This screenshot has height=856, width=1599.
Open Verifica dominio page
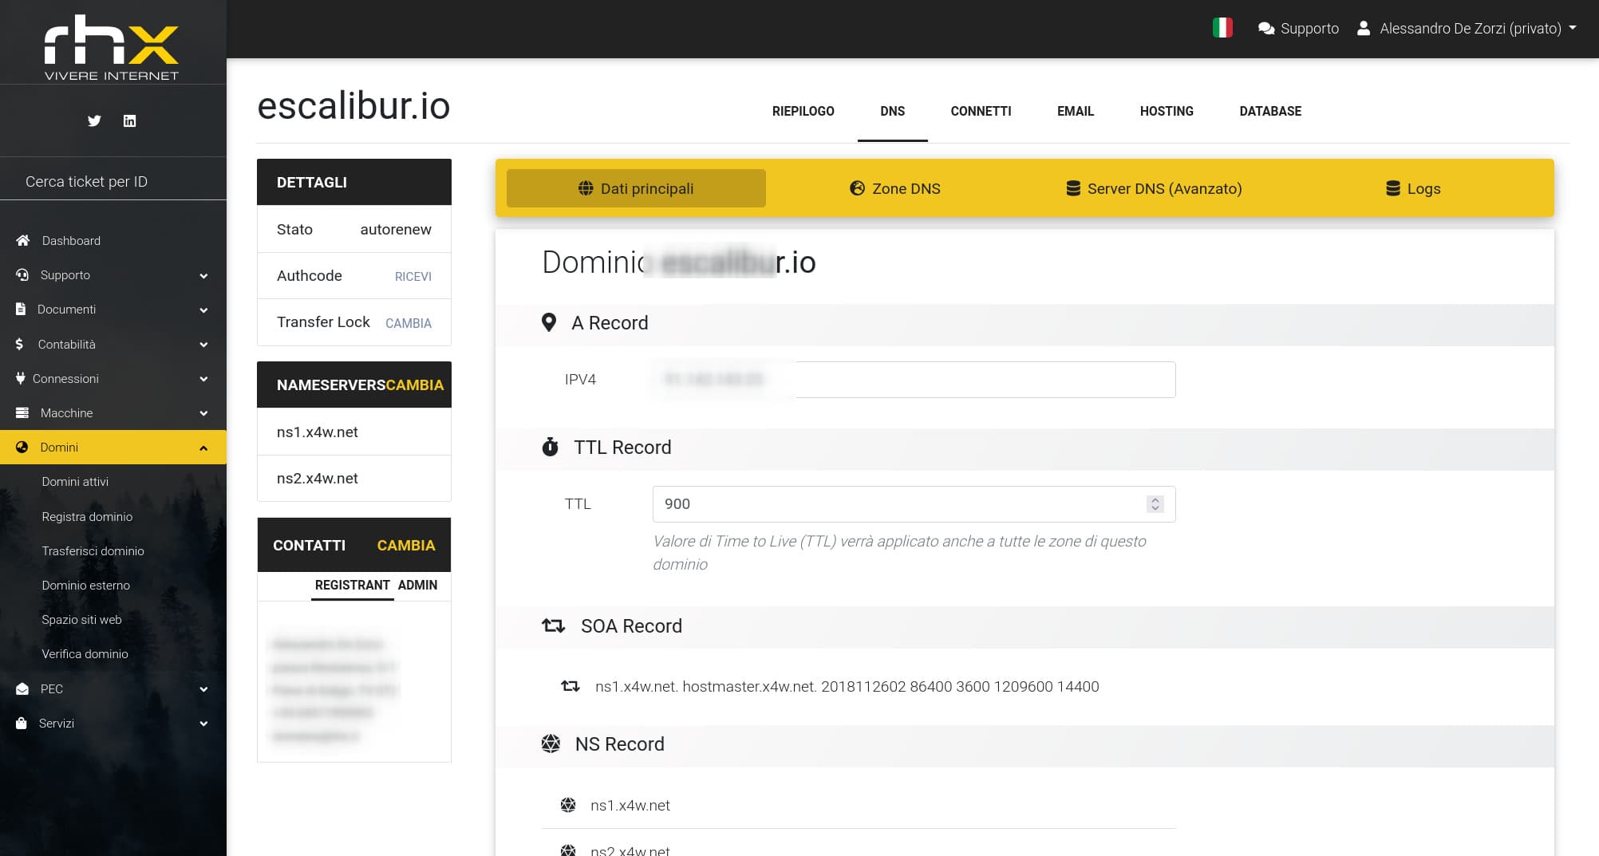(x=85, y=653)
